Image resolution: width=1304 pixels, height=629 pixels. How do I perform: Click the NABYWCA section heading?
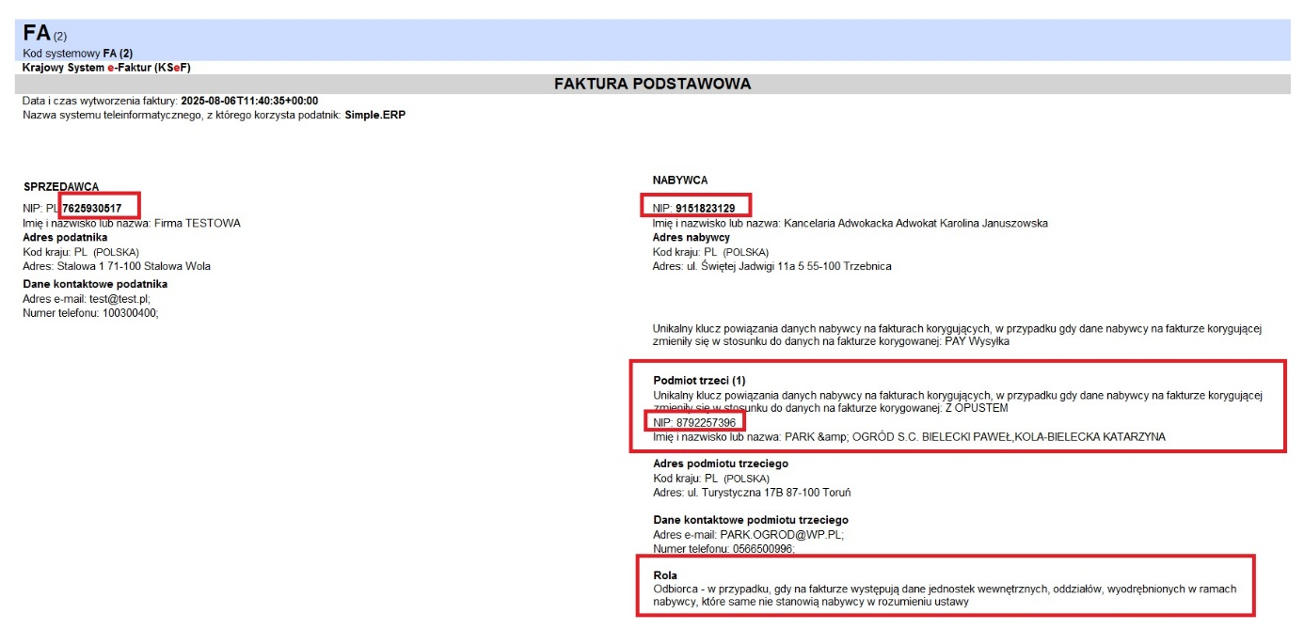pos(680,180)
